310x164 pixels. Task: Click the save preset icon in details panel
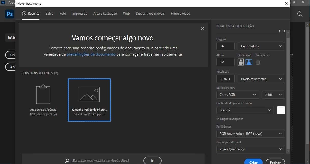point(282,30)
